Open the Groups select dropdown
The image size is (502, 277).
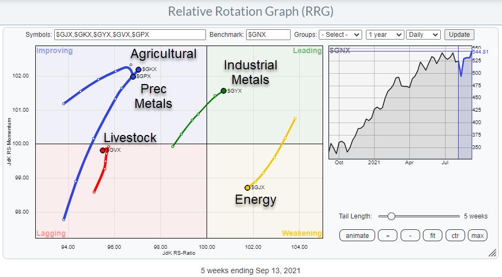pos(340,35)
